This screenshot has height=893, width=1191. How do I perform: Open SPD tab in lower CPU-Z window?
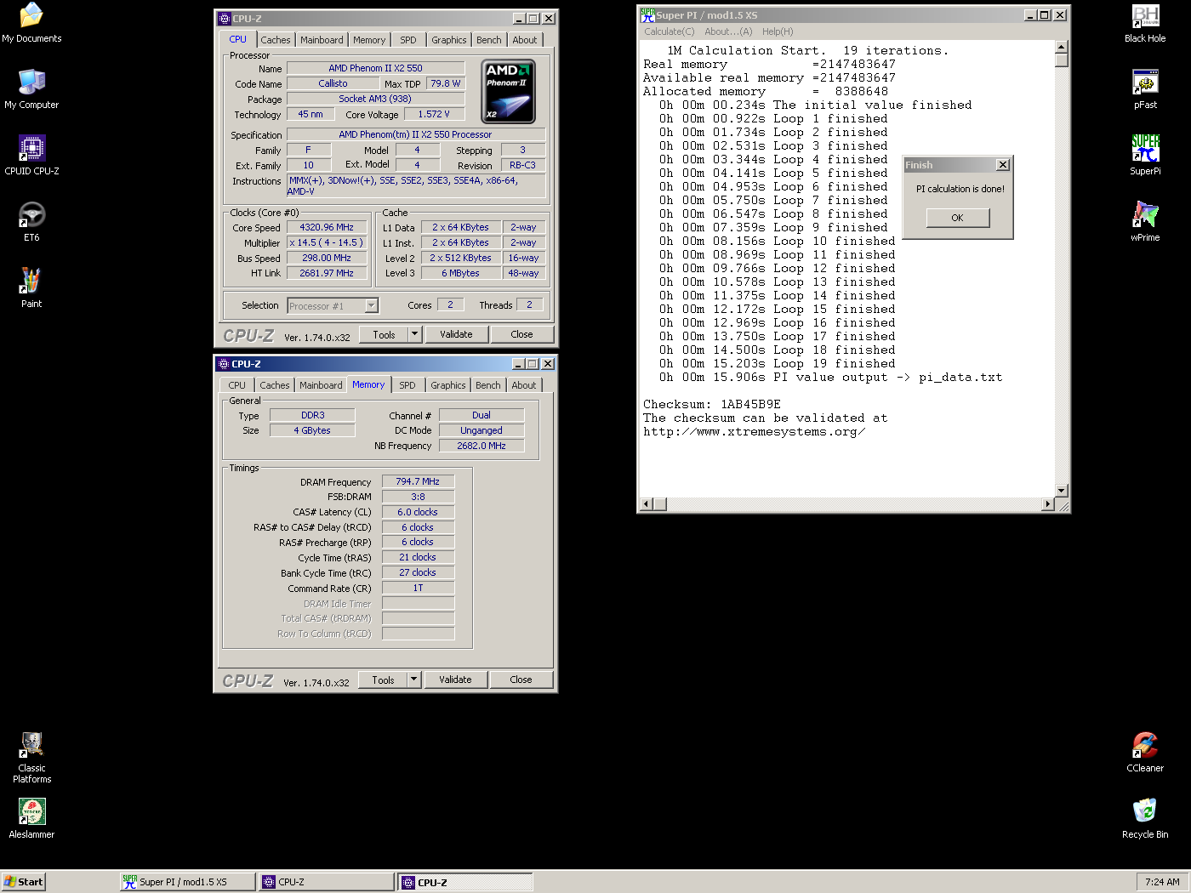click(407, 385)
